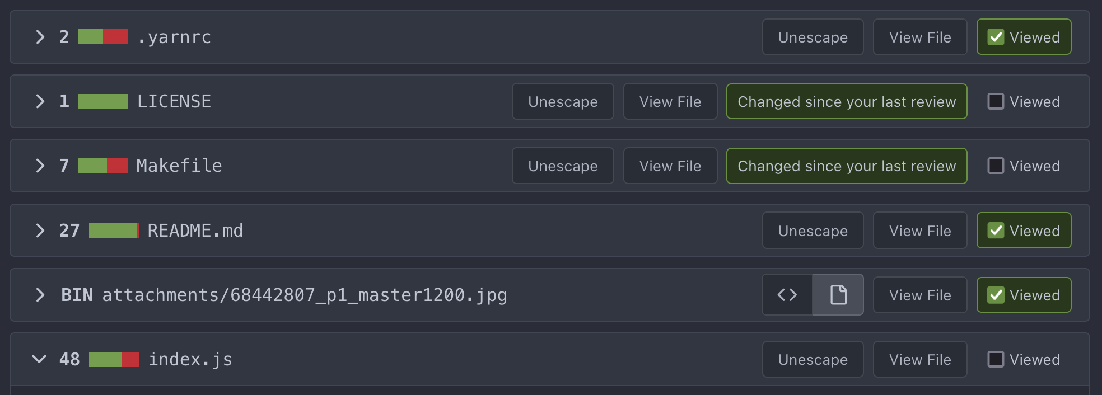1102x395 pixels.
Task: Click LICENSE's Changed since your last review label
Action: pos(847,101)
